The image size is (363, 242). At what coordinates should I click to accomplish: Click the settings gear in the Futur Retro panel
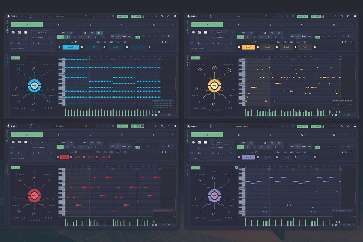[x=175, y=16]
